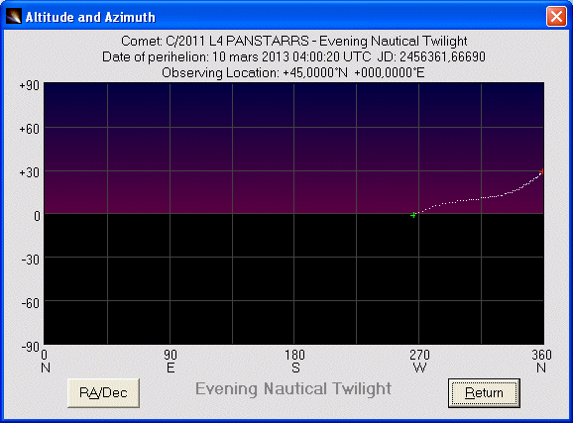
Task: Click the Altitude and Azimuth title text
Action: (x=90, y=17)
